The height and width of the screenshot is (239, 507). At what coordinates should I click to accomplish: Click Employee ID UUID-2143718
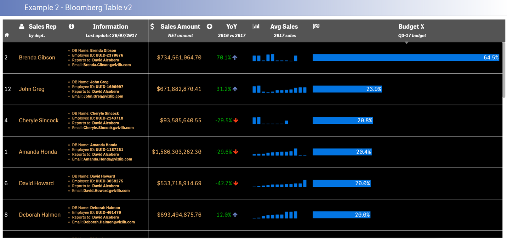(109, 118)
